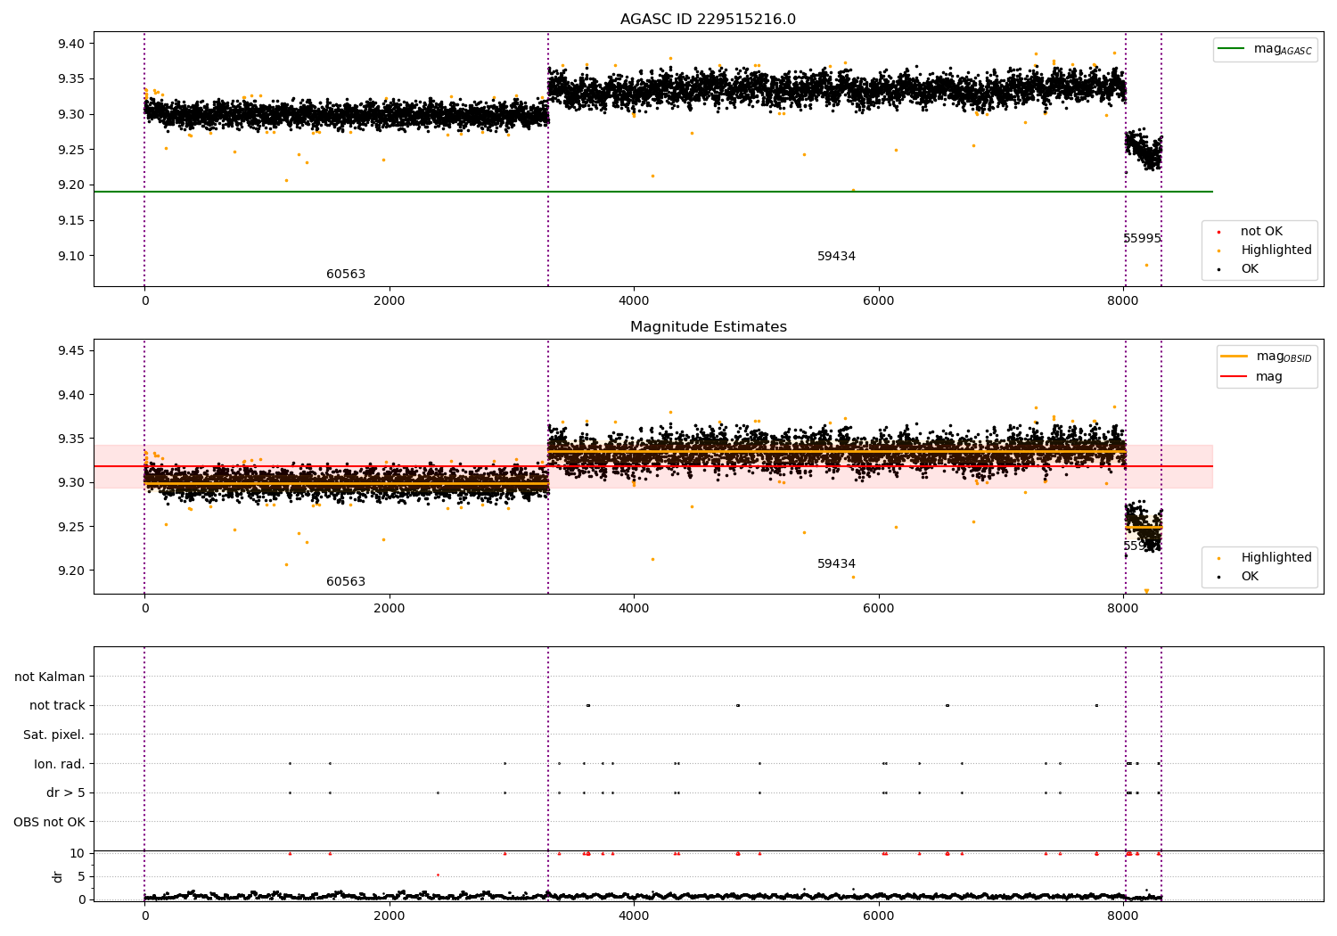Click the 6000 x-tick under Magnitude Estimates plot
This screenshot has height=936, width=1337.
click(x=879, y=608)
